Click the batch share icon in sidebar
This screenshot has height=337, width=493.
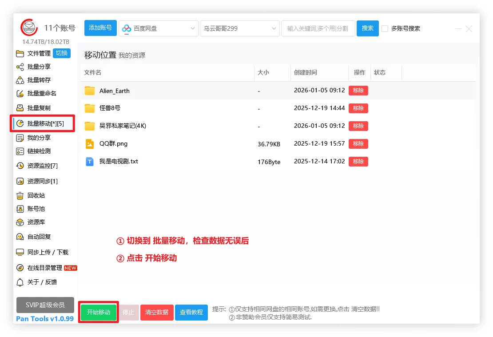20,67
